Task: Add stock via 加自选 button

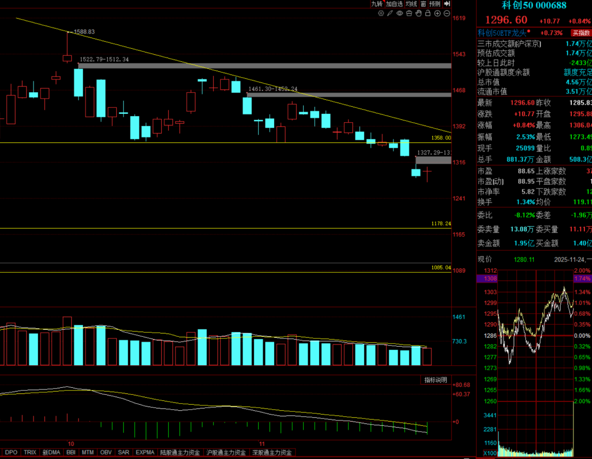Action: [x=394, y=4]
